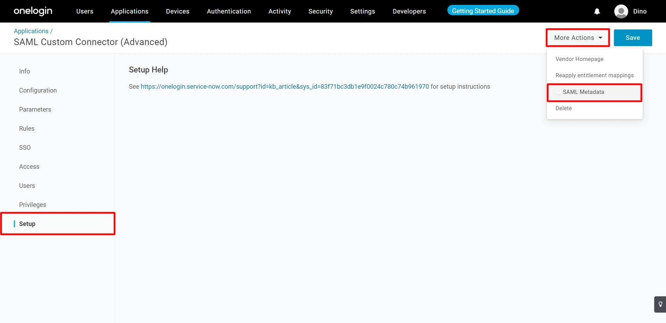
Task: Click the OneLogin logo
Action: [x=33, y=11]
